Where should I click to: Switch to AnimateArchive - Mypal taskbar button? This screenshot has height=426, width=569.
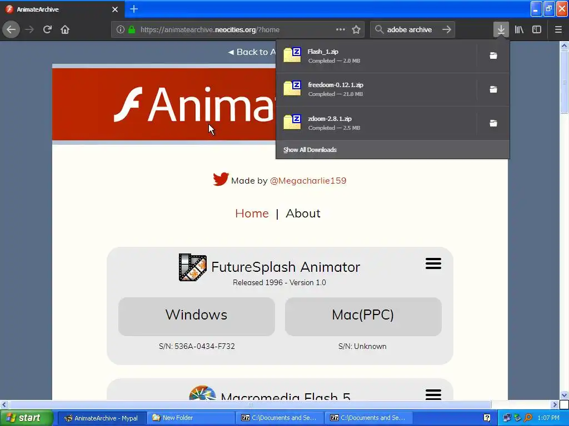[x=102, y=418]
